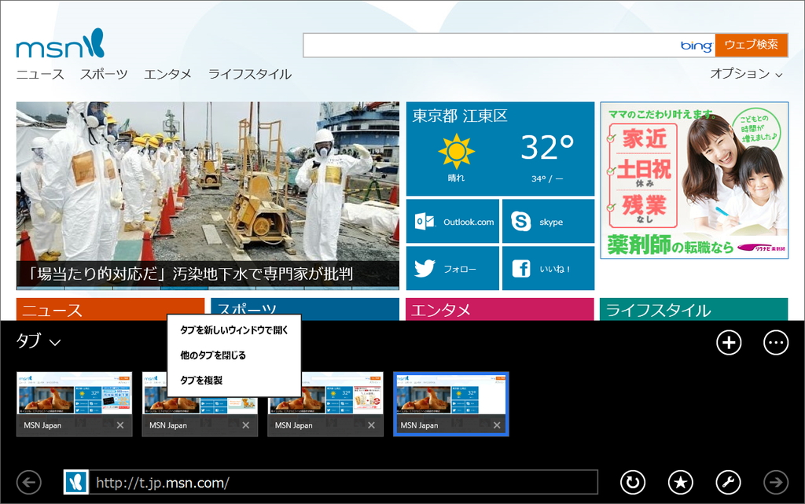Close the highlighted fourth MSN Japan tab
Viewport: 805px width, 504px height.
coord(497,425)
